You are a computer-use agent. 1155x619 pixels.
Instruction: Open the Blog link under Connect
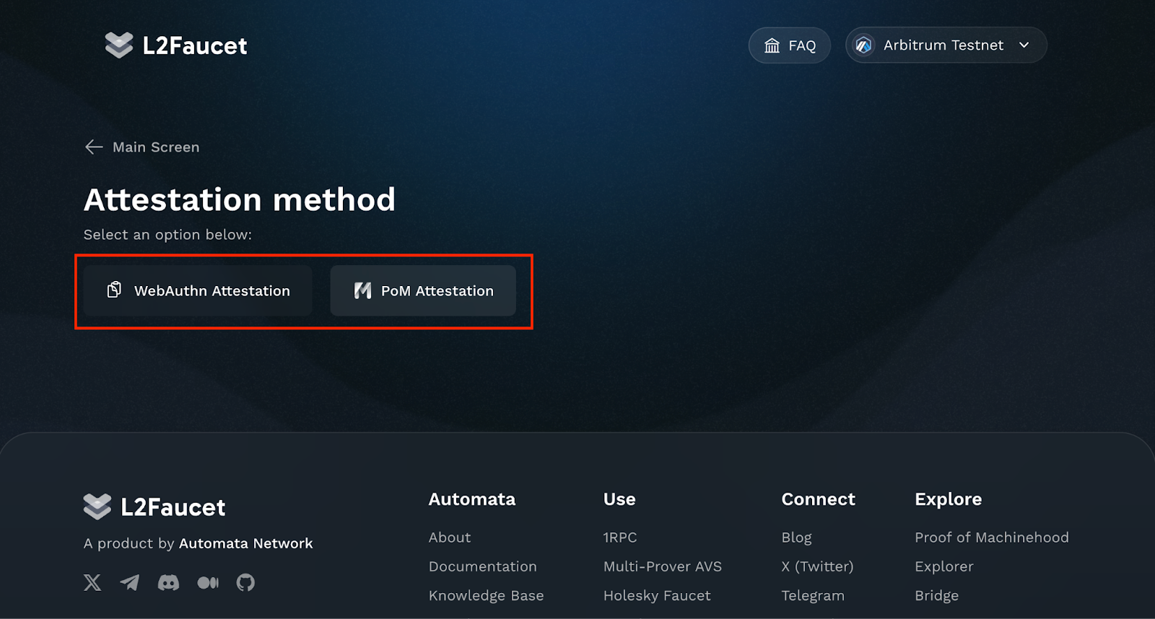pyautogui.click(x=796, y=537)
